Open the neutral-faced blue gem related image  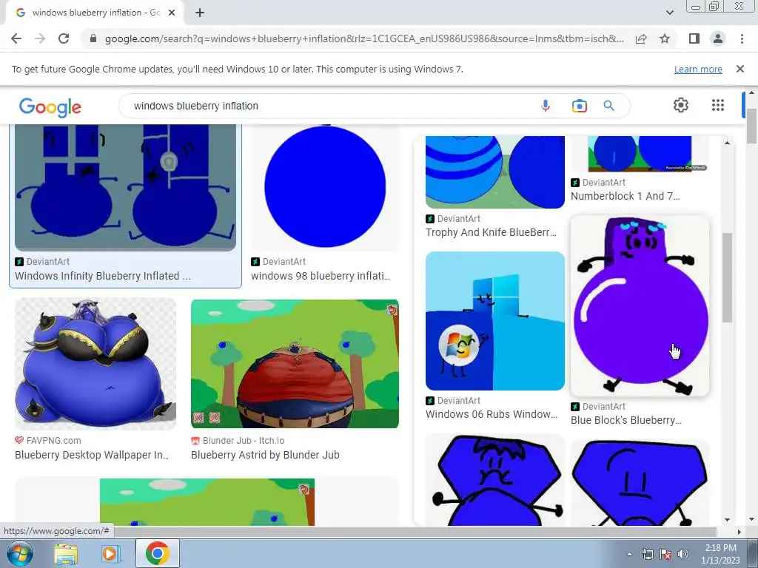(640, 482)
